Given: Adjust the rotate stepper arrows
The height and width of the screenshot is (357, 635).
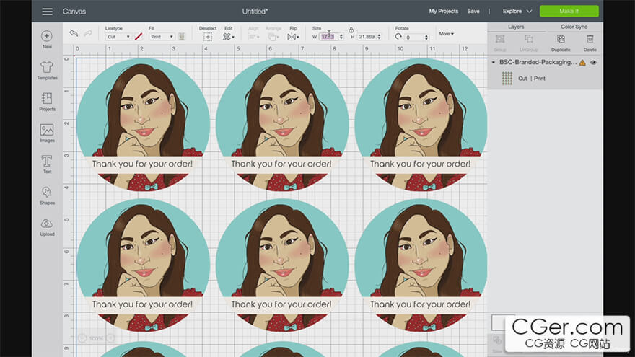Looking at the screenshot, I should point(426,38).
